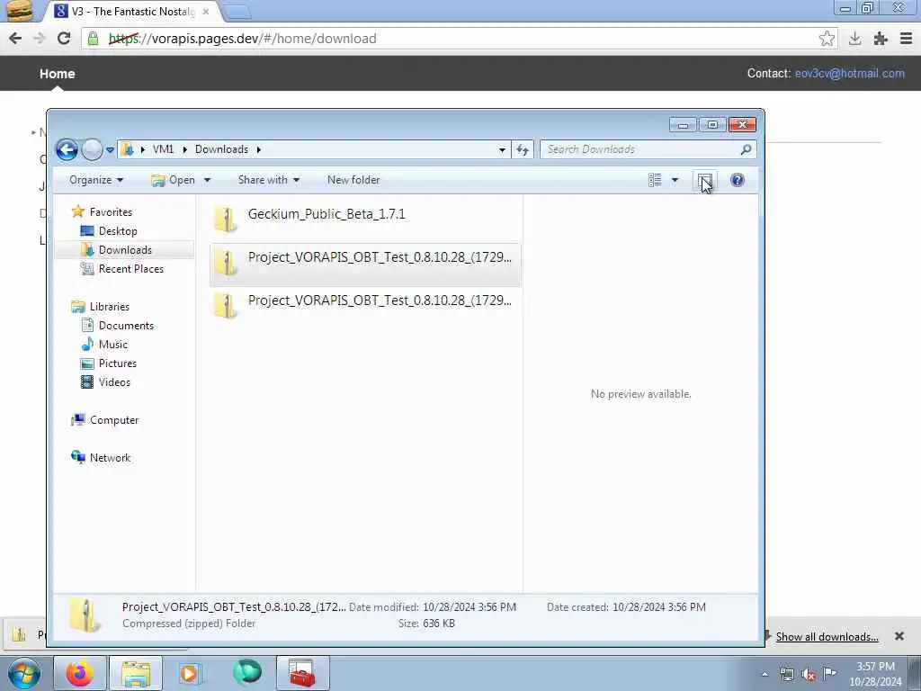Click the VM1 breadcrumb in address bar
921x691 pixels.
click(x=163, y=149)
